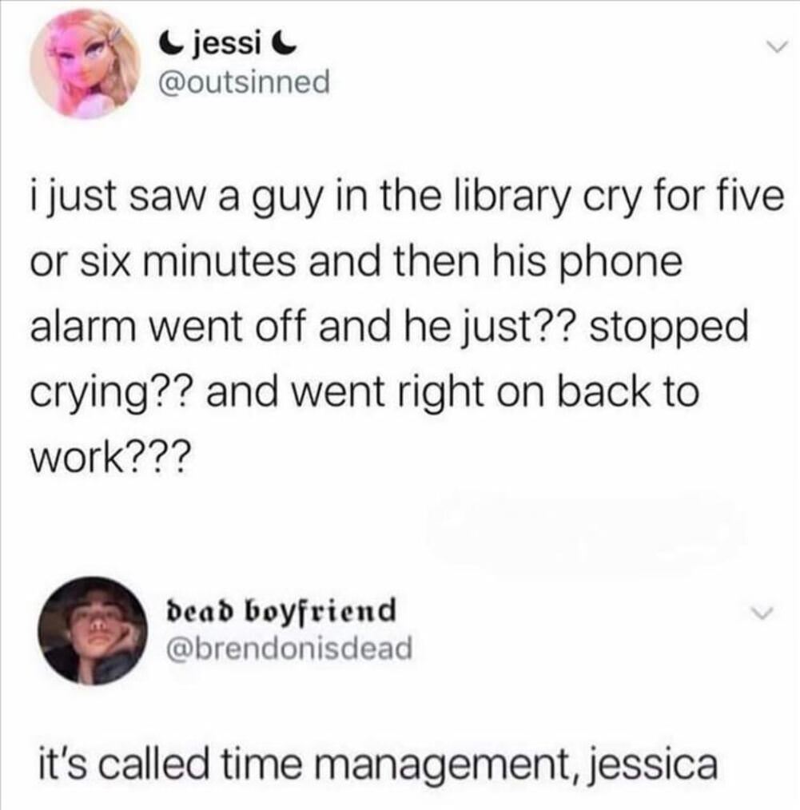The image size is (800, 810).
Task: Click the crescent moon before jessi's name
Action: point(172,46)
